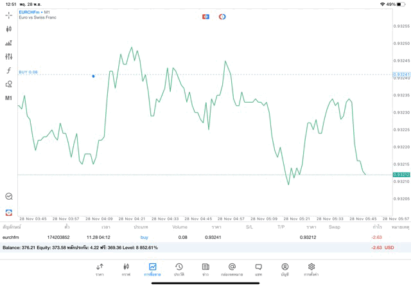
Task: Open the function (f) indicator icon
Action: coord(9,70)
